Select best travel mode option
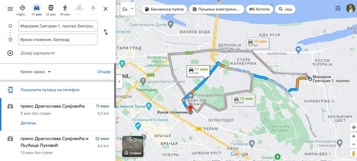 click(x=22, y=10)
